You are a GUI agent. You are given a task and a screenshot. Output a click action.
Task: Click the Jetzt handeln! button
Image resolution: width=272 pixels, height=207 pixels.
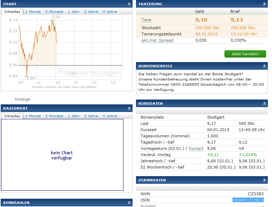coord(245,54)
